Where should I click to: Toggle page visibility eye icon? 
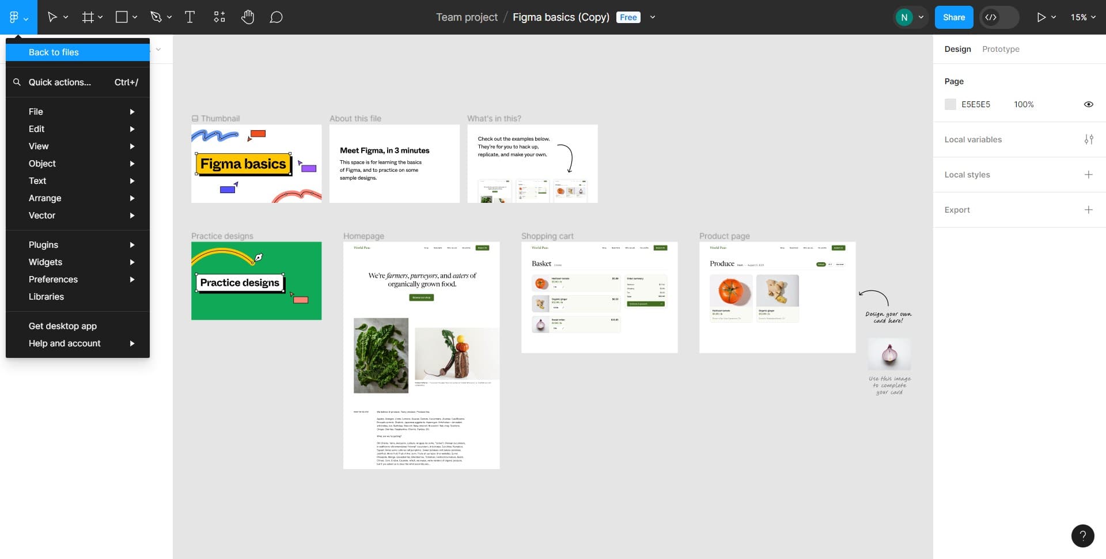(1088, 104)
